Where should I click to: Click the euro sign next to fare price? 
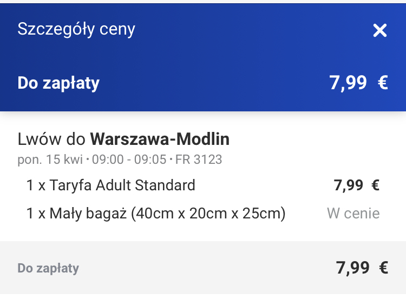click(376, 185)
